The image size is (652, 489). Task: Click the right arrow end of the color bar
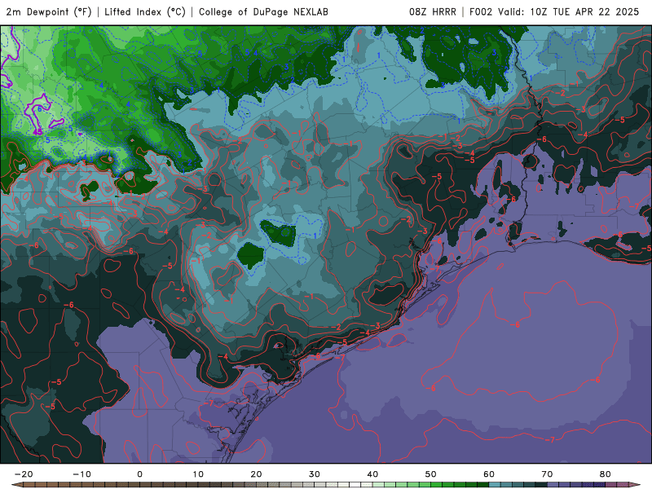pyautogui.click(x=635, y=485)
